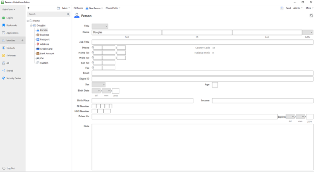Click the new folder icon

tap(59, 8)
